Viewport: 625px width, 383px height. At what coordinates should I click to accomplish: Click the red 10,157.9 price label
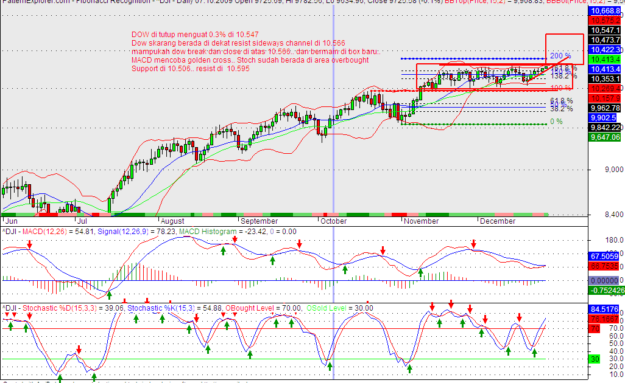point(605,98)
